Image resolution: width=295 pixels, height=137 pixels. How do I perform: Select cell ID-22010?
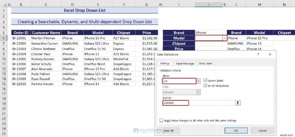tap(21, 84)
